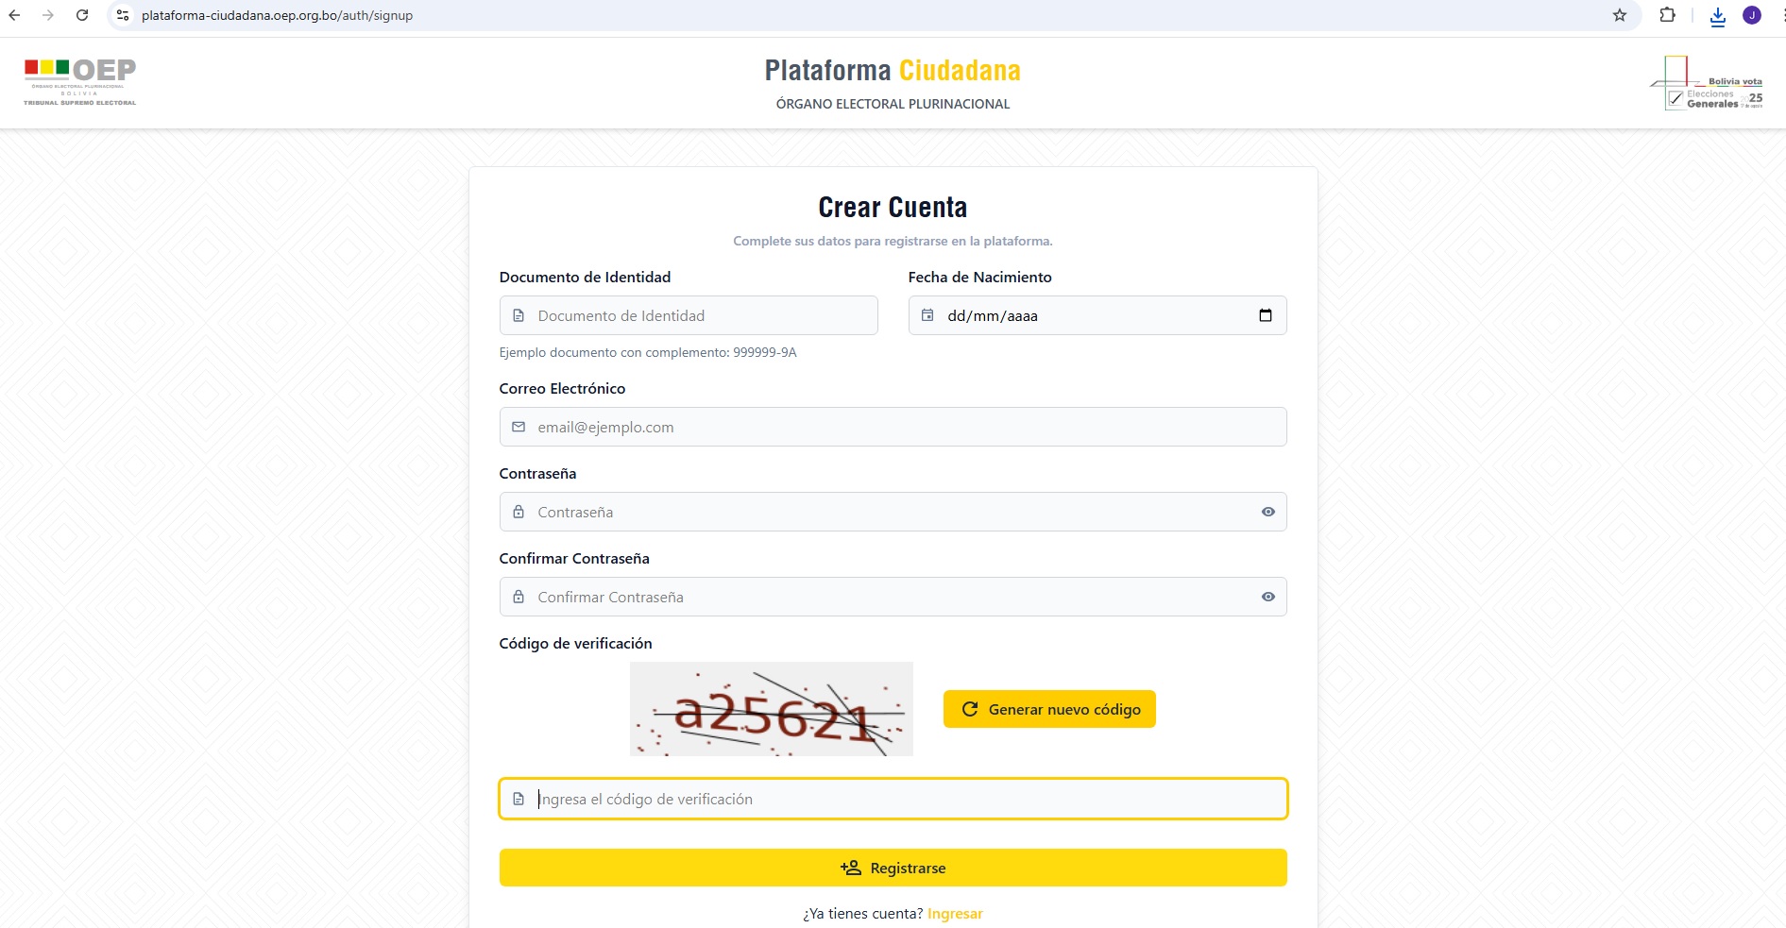1786x928 pixels.
Task: Click the Ingresar link at the bottom
Action: [x=955, y=913]
